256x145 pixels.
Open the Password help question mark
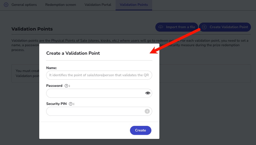pos(66,86)
